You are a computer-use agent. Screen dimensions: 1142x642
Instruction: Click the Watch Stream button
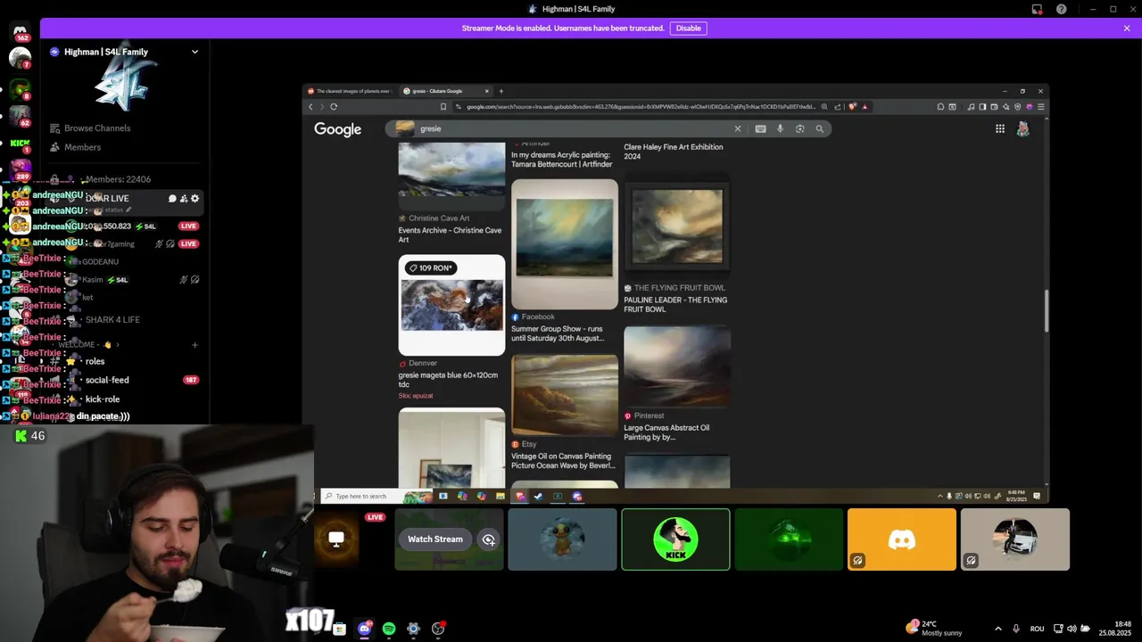(435, 539)
